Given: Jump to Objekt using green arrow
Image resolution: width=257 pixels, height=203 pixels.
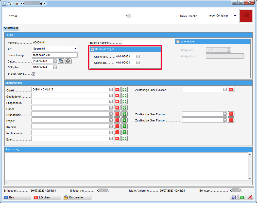Looking at the screenshot, I should pos(124,89).
